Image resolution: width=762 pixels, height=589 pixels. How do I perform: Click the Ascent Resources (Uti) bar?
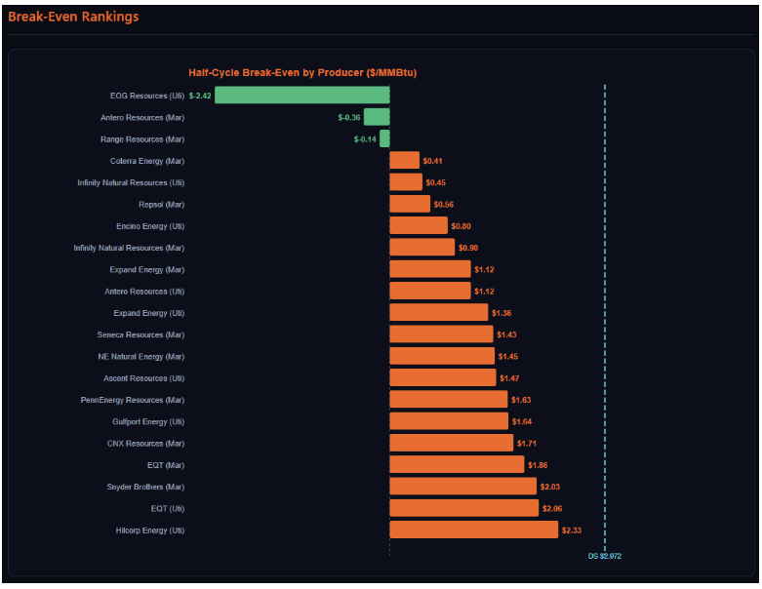click(x=442, y=377)
